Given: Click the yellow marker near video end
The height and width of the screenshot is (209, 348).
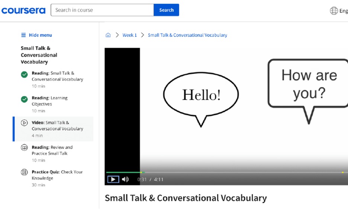Looking at the screenshot, I should point(343,172).
